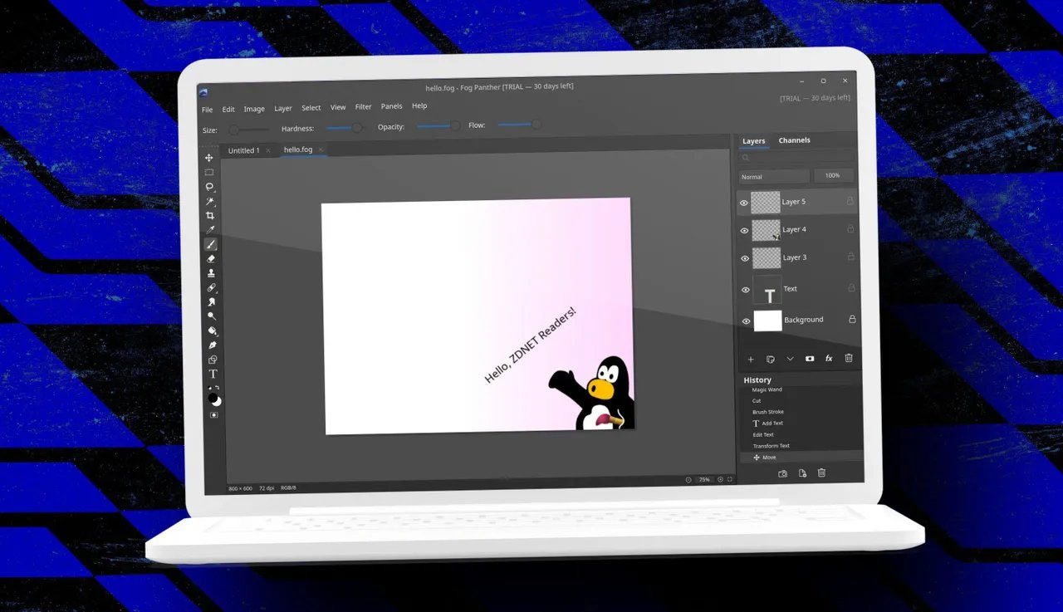Choose the Text tool
Viewport: 1063px width, 612px height.
coord(212,374)
